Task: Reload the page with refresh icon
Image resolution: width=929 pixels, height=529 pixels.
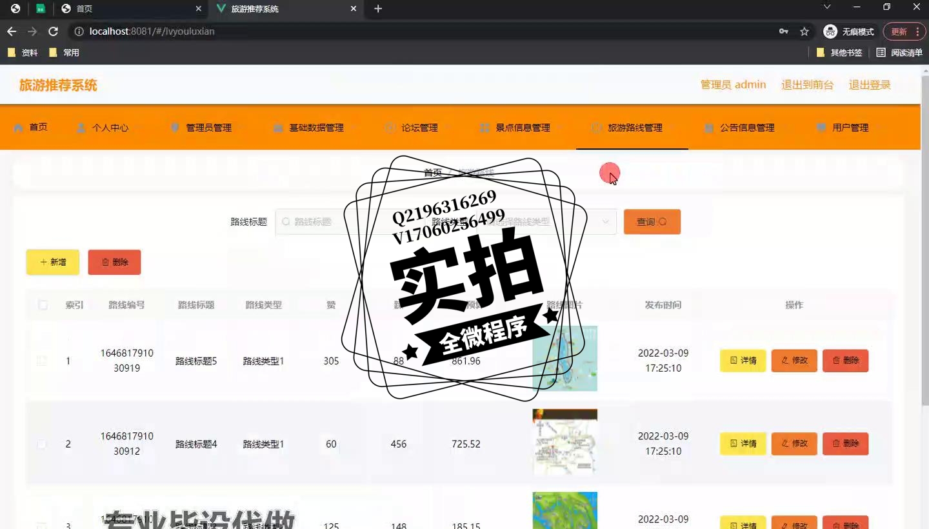Action: (x=54, y=32)
